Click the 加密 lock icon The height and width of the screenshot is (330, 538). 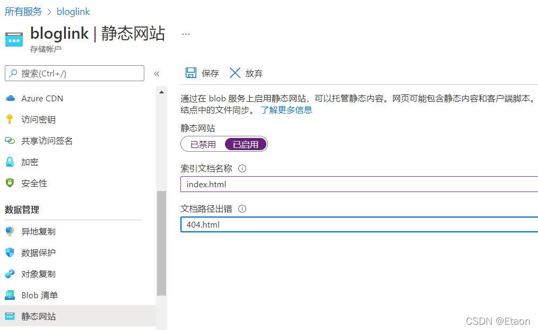(x=10, y=162)
